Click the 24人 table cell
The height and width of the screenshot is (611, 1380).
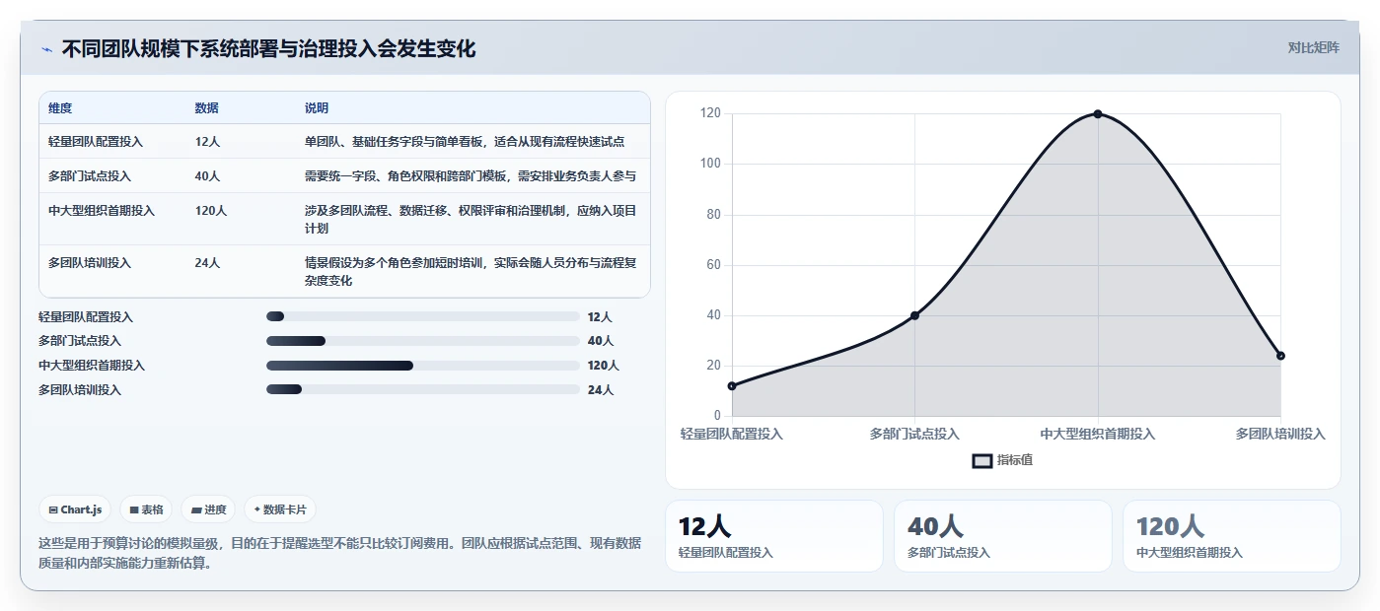(x=207, y=263)
